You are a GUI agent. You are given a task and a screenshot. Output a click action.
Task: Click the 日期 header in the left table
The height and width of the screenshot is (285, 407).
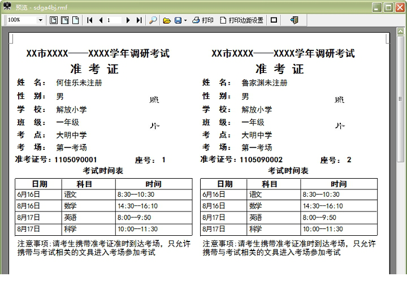[x=40, y=184]
